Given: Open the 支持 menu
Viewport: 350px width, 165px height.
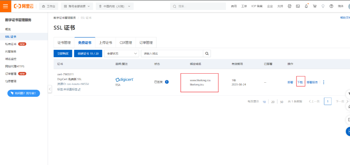Looking at the screenshot, I should tap(280, 6).
